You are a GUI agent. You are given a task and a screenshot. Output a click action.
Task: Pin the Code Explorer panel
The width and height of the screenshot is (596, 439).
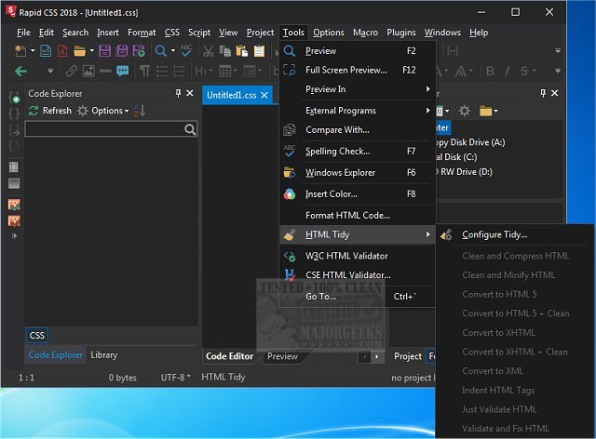pyautogui.click(x=178, y=94)
